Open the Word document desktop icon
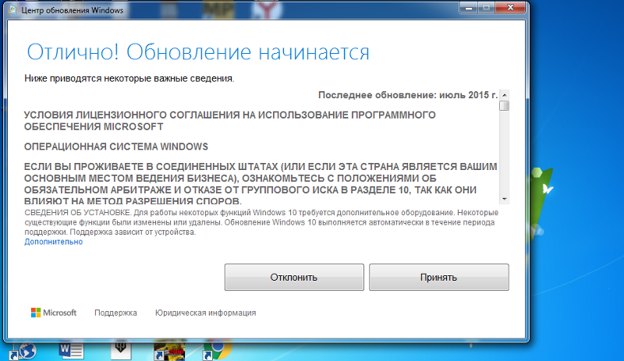Image resolution: width=624 pixels, height=361 pixels. point(71,351)
